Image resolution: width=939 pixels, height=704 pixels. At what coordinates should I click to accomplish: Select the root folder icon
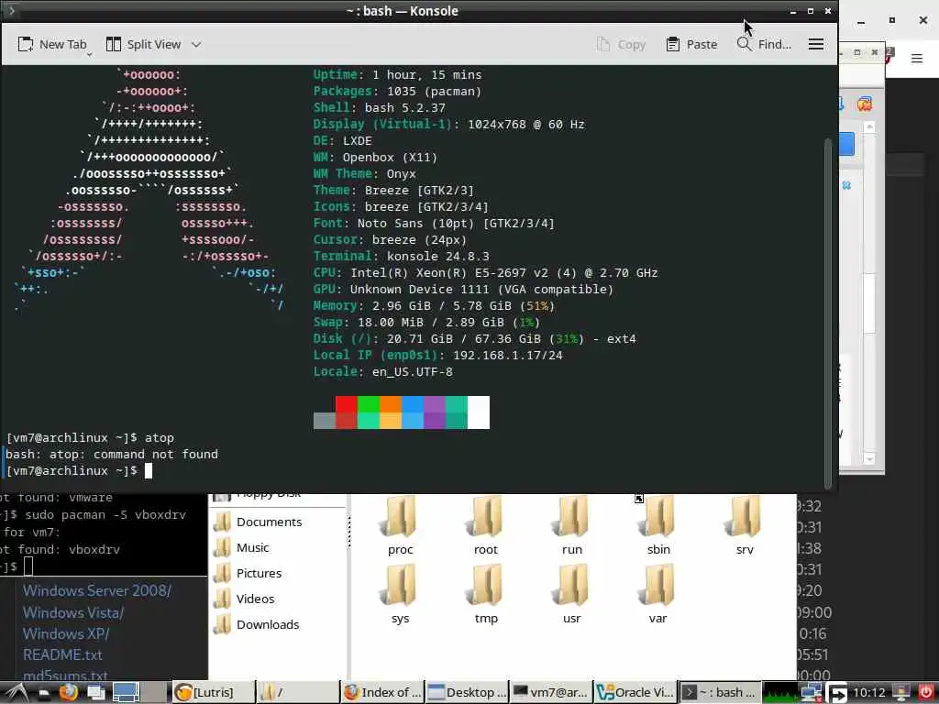pyautogui.click(x=486, y=517)
